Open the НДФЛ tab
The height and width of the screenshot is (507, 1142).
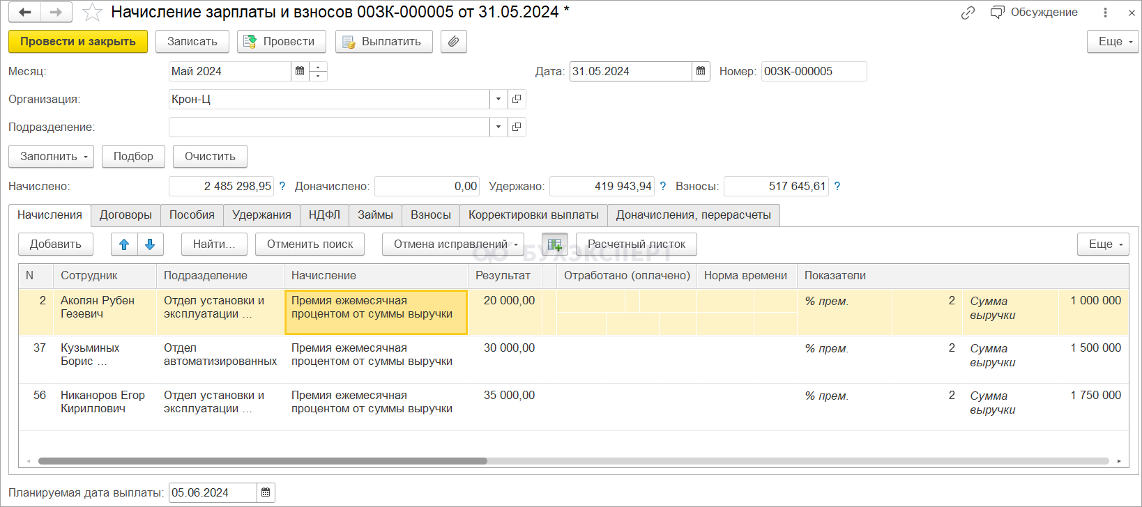324,215
